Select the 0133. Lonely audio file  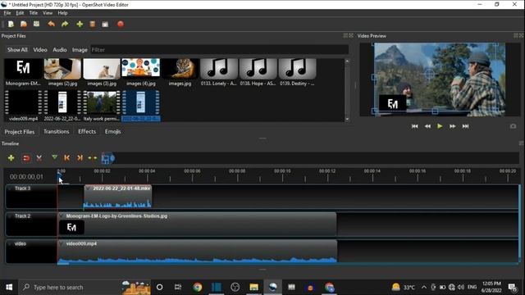pyautogui.click(x=219, y=69)
